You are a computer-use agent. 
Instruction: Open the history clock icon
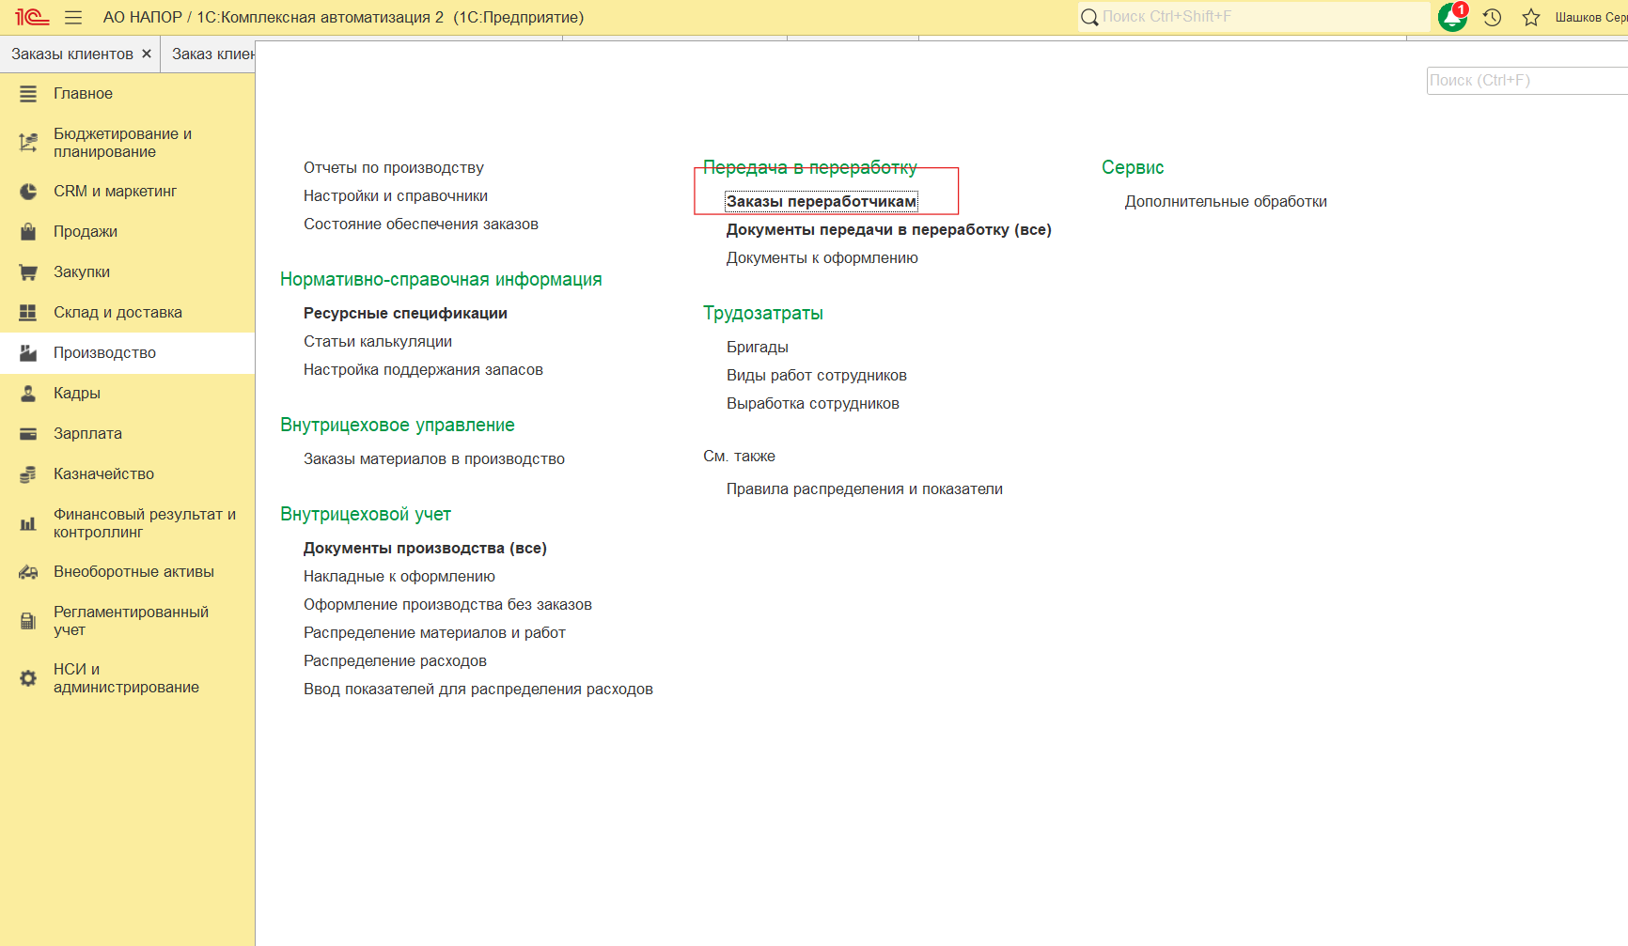1492,17
